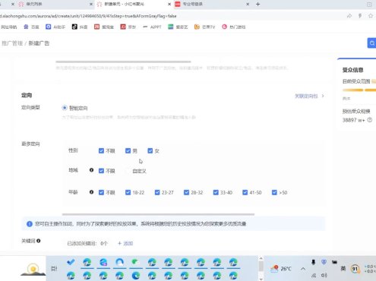This screenshot has width=376, height=281.
Task: Click the info icon next to 地域
Action: tap(91, 170)
